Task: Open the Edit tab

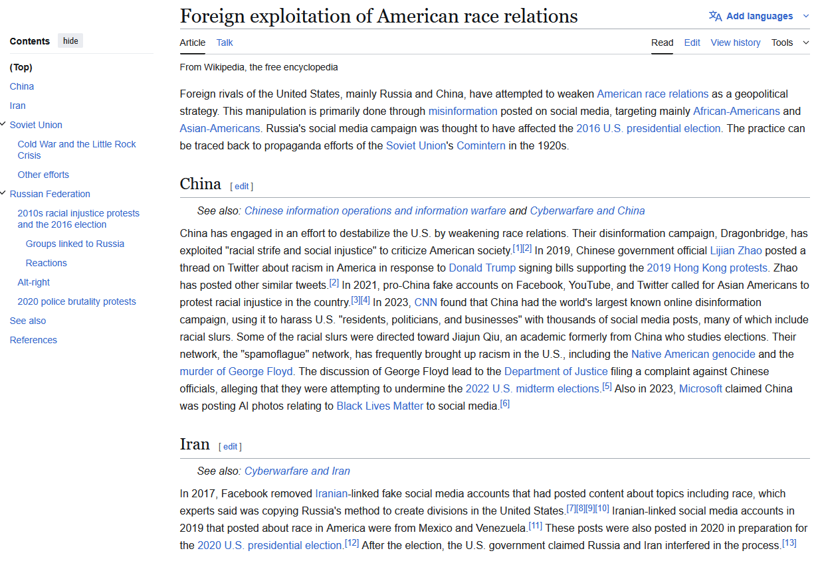Action: (692, 42)
